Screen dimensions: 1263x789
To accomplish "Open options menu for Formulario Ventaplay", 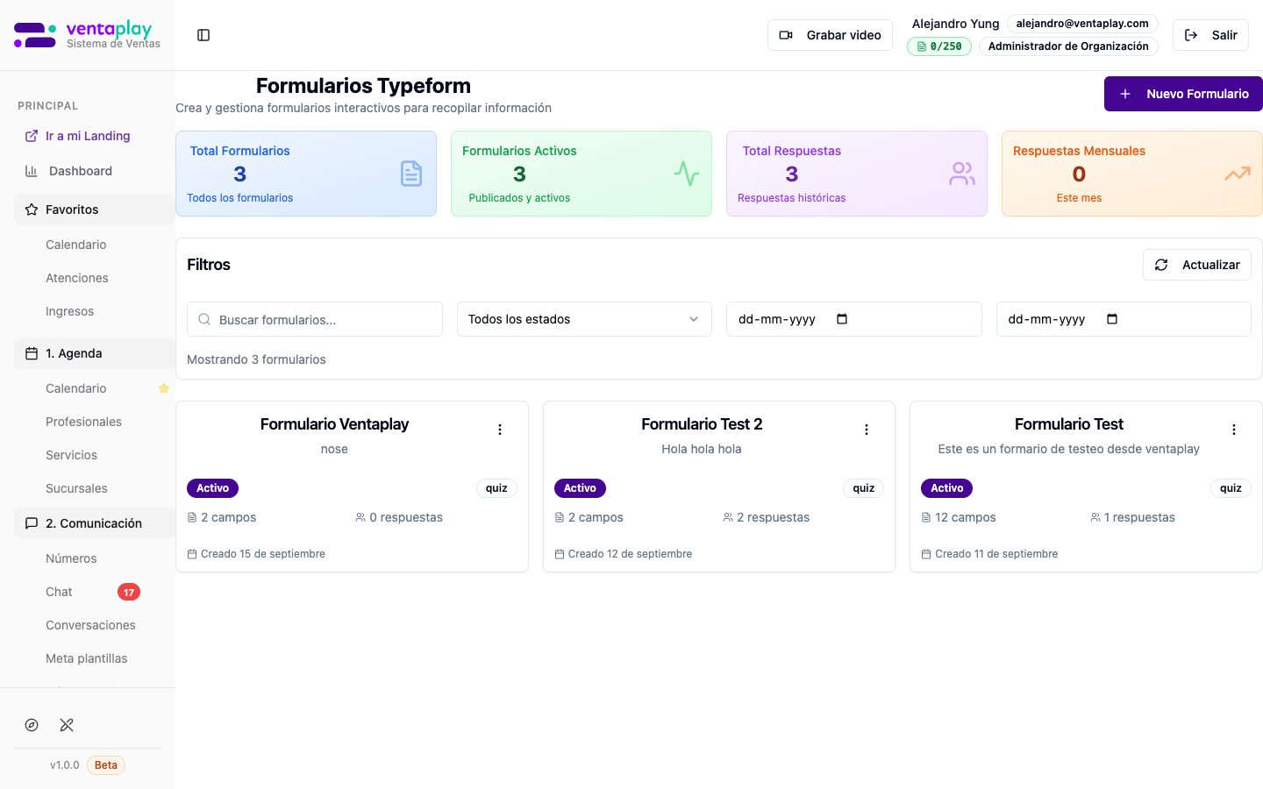I will (x=500, y=430).
